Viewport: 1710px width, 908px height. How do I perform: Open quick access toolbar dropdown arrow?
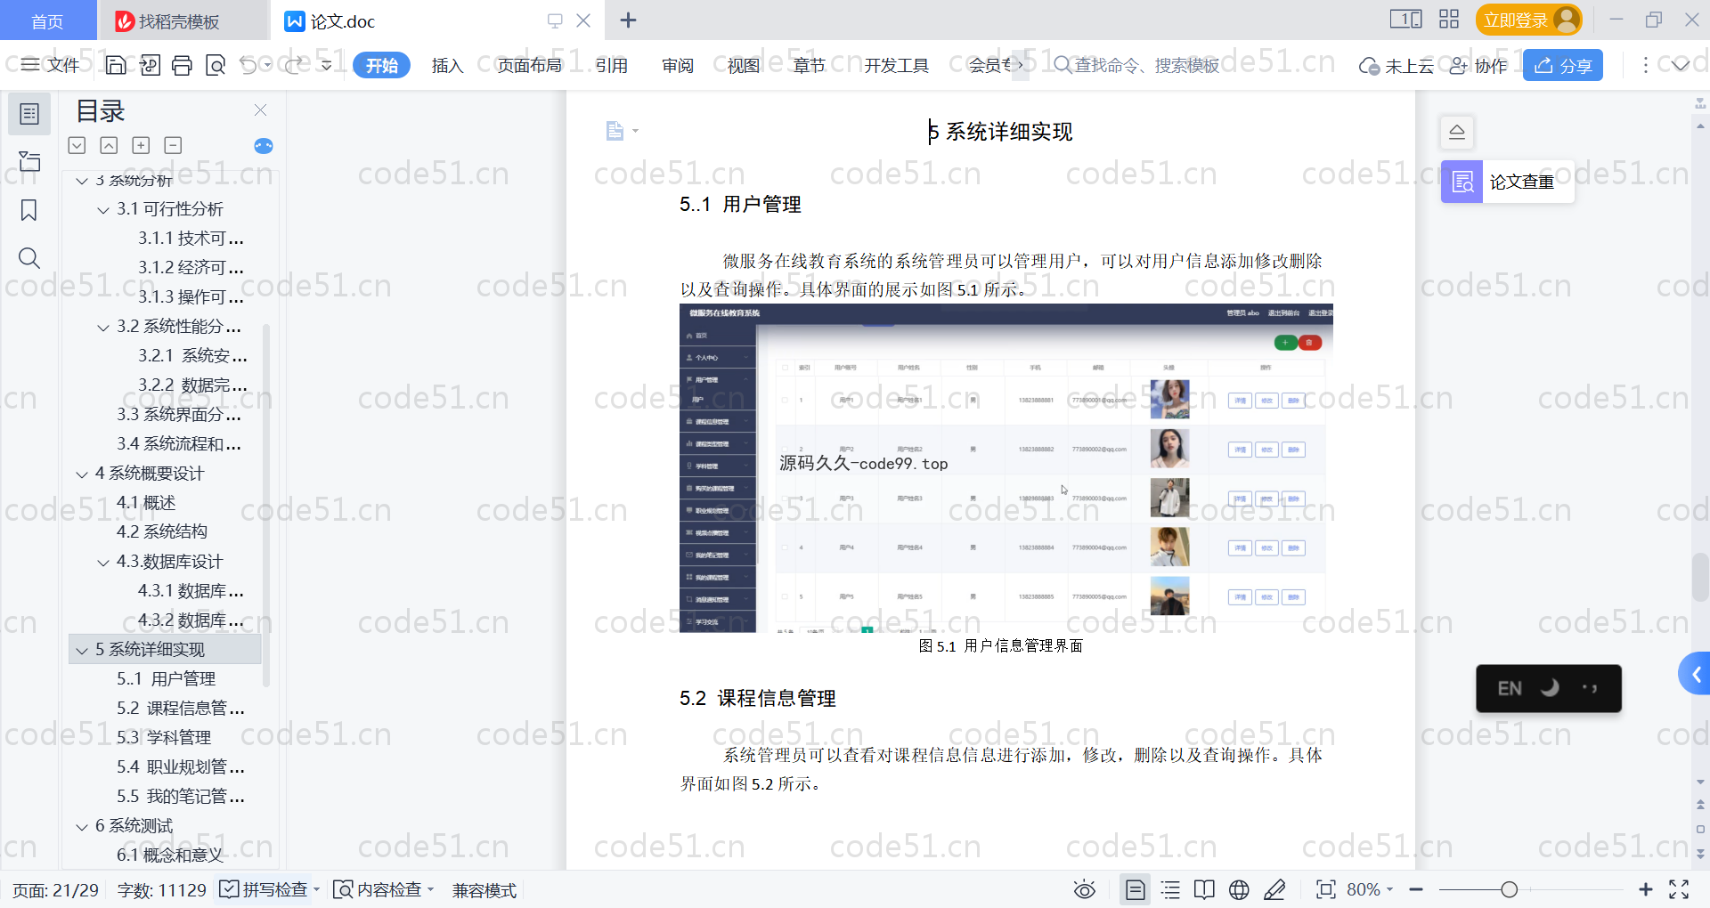click(x=326, y=65)
